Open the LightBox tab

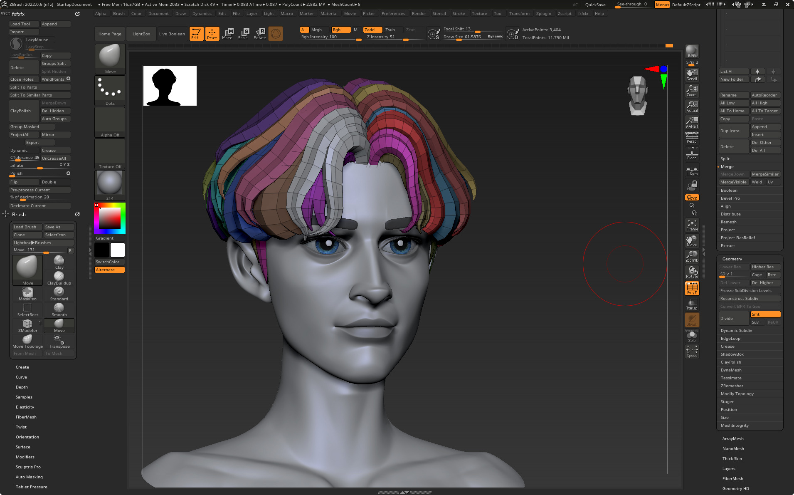[141, 34]
